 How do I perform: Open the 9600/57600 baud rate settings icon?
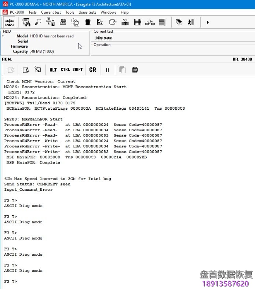(63, 22)
